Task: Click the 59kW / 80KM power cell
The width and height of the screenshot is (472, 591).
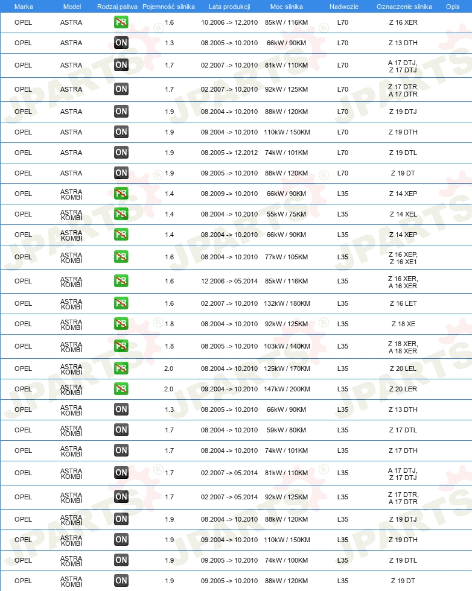Action: 286,430
